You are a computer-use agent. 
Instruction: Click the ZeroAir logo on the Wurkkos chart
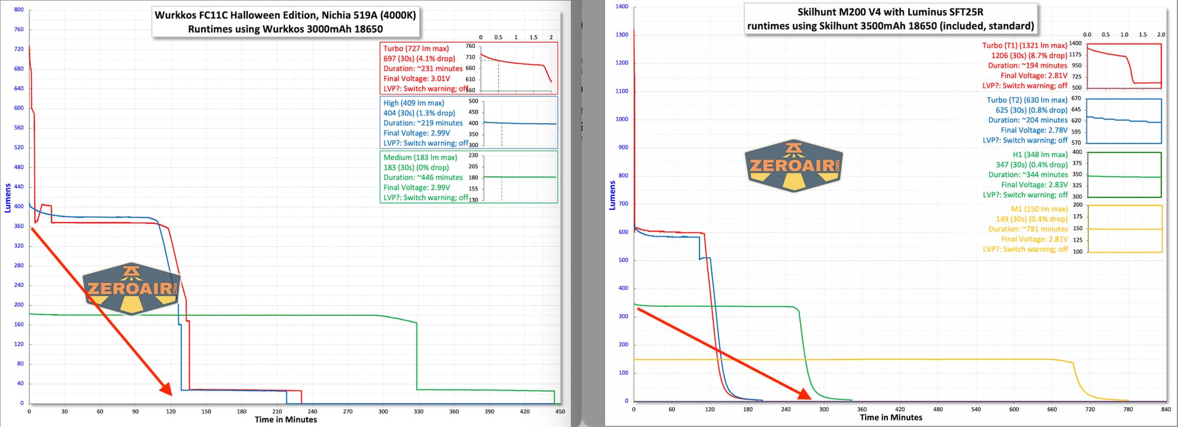[x=132, y=289]
